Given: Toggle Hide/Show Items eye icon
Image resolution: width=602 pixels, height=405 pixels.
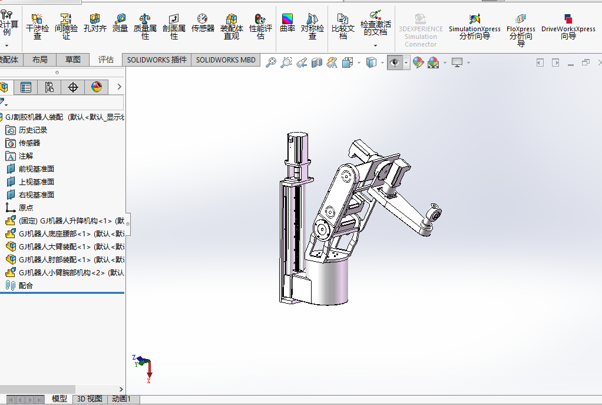Looking at the screenshot, I should point(395,62).
